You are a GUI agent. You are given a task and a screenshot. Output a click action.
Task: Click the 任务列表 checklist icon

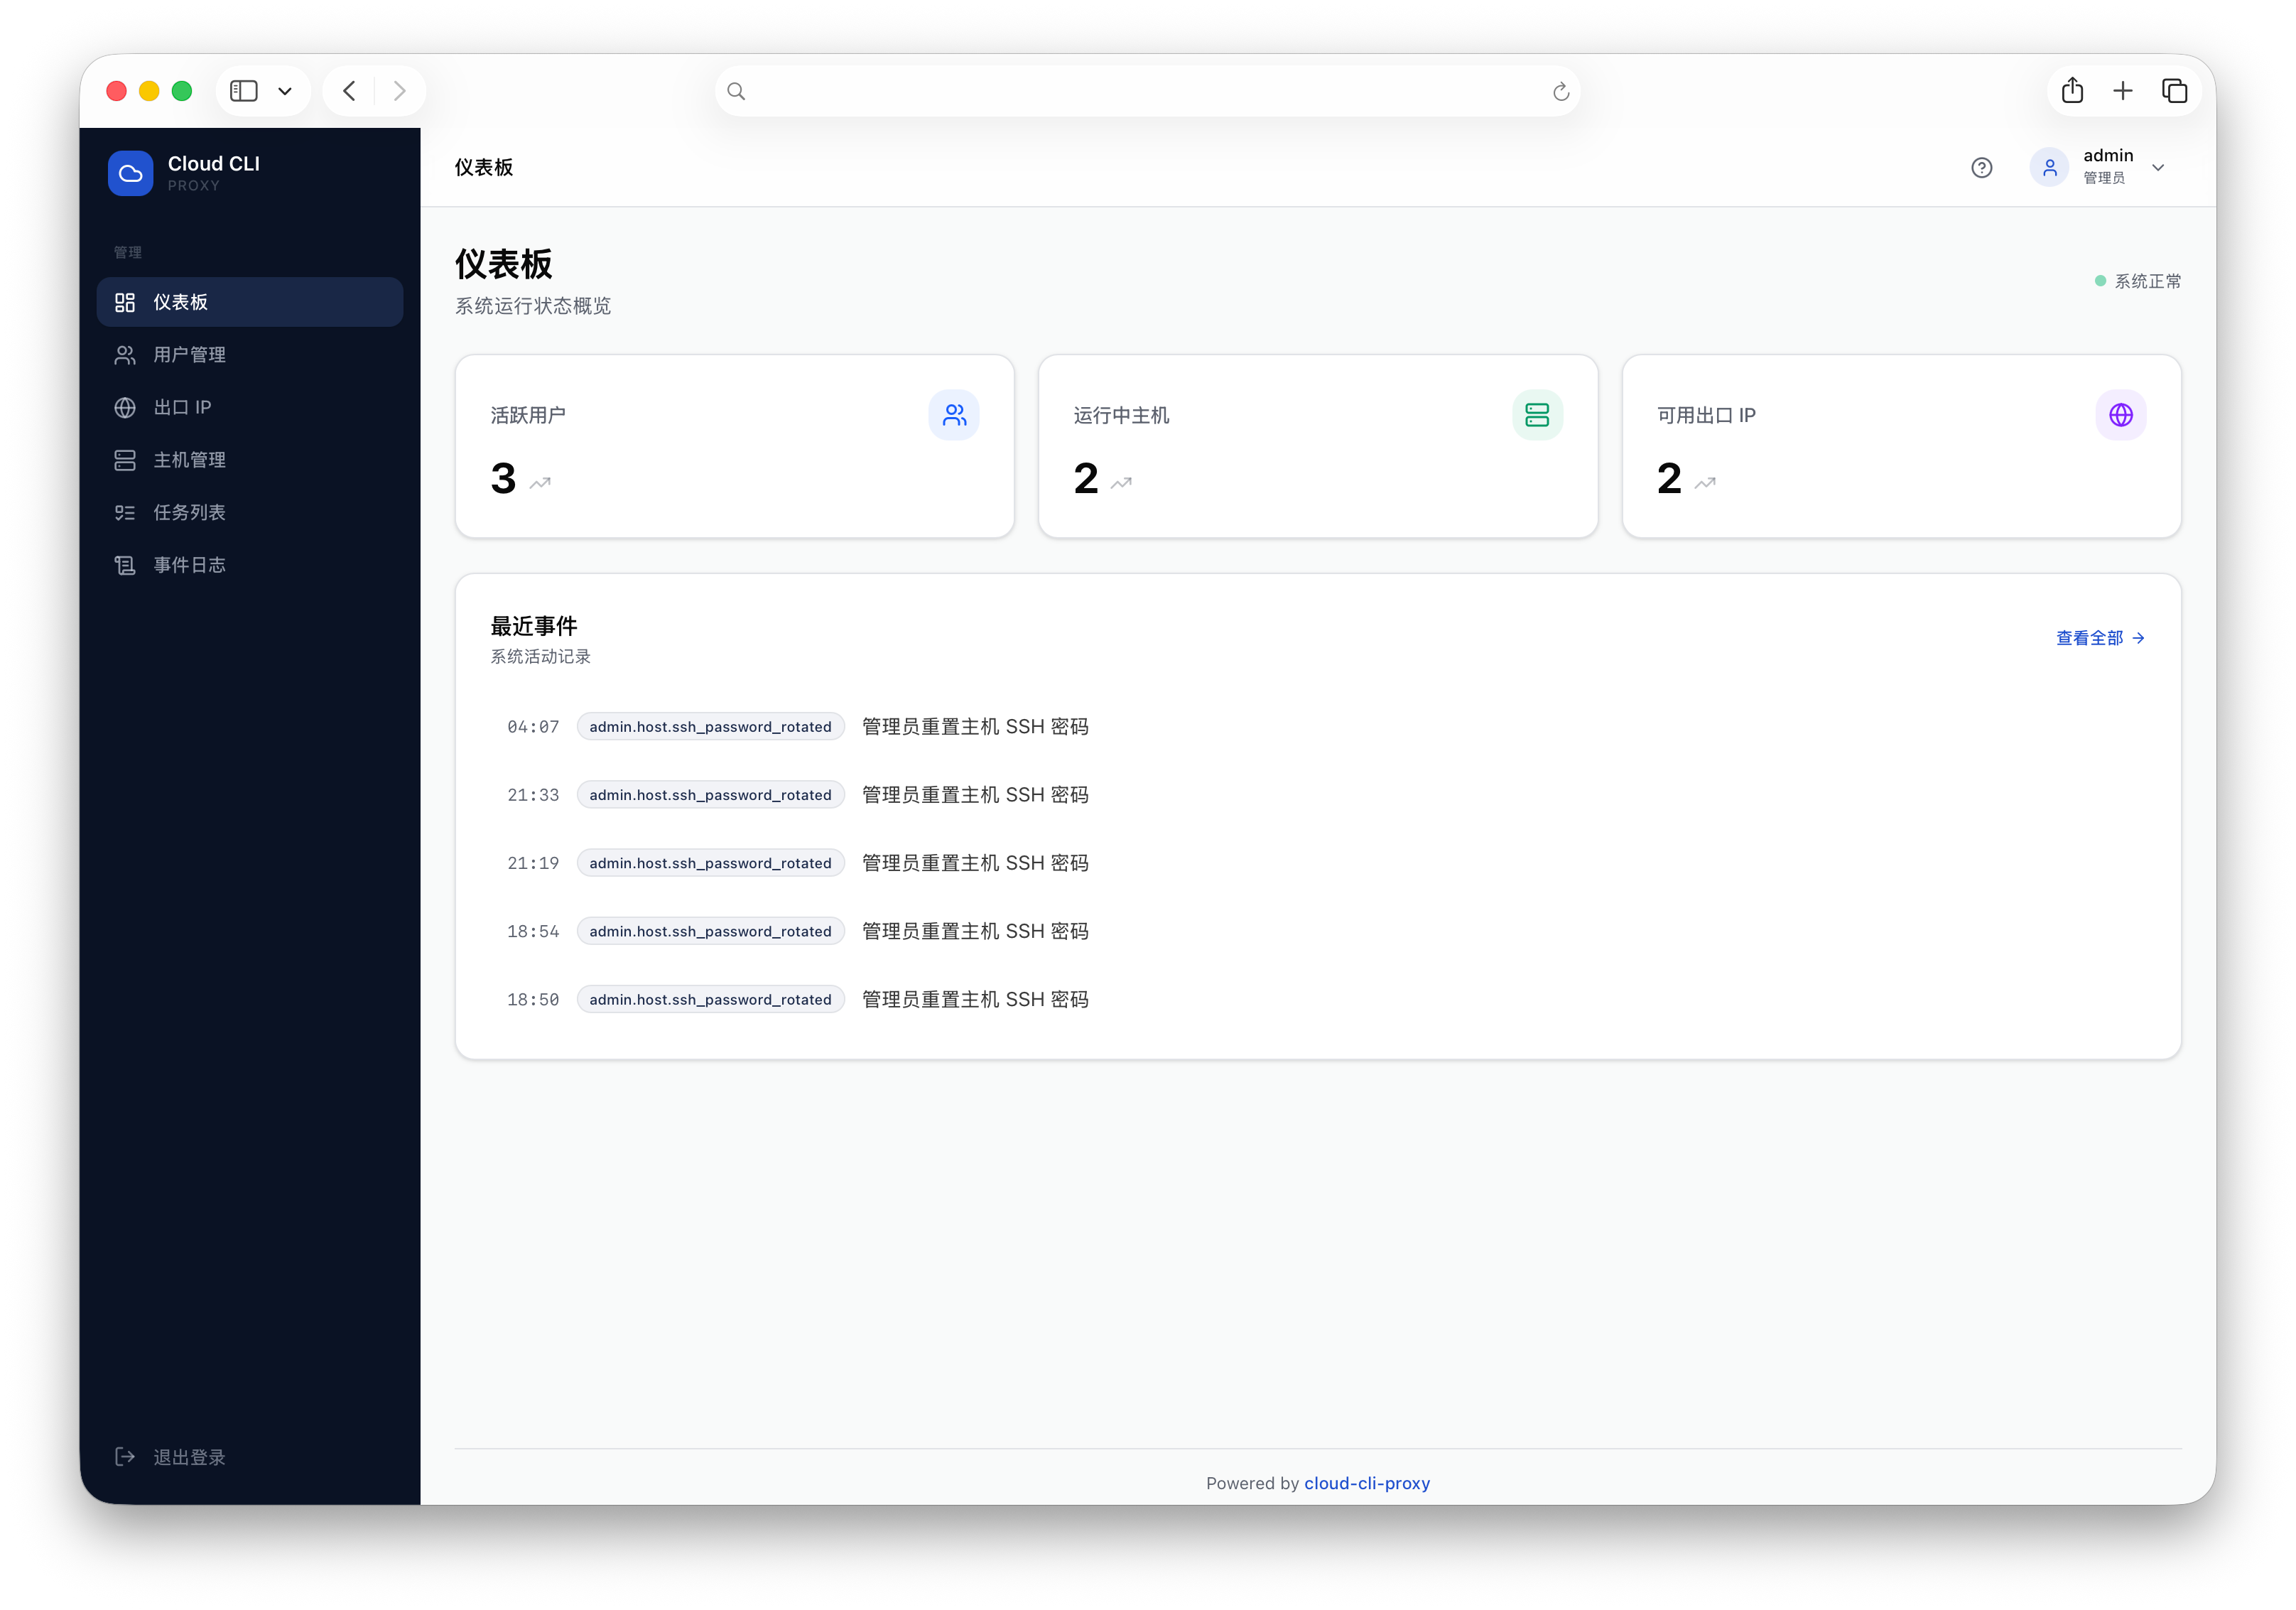(x=125, y=512)
